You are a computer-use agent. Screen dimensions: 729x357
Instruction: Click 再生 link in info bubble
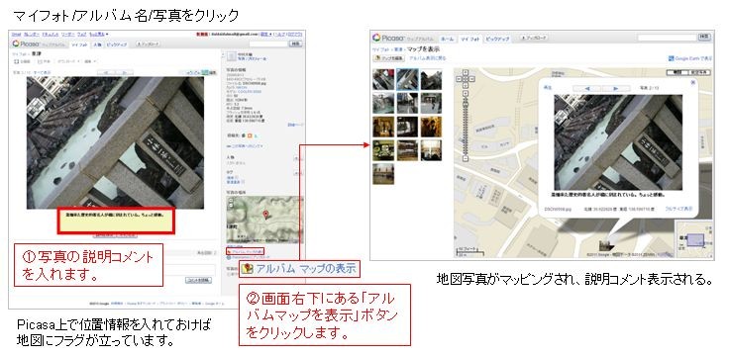click(x=548, y=88)
